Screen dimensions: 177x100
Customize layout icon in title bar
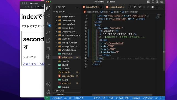[162, 2]
